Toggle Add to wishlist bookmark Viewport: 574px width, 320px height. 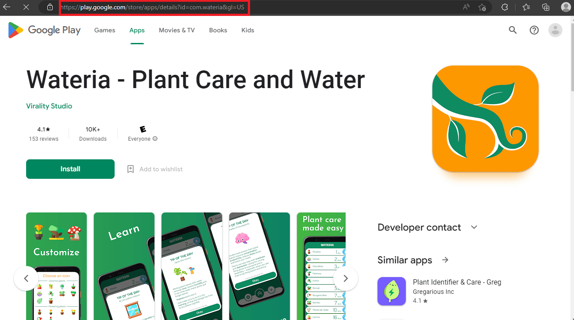(154, 169)
